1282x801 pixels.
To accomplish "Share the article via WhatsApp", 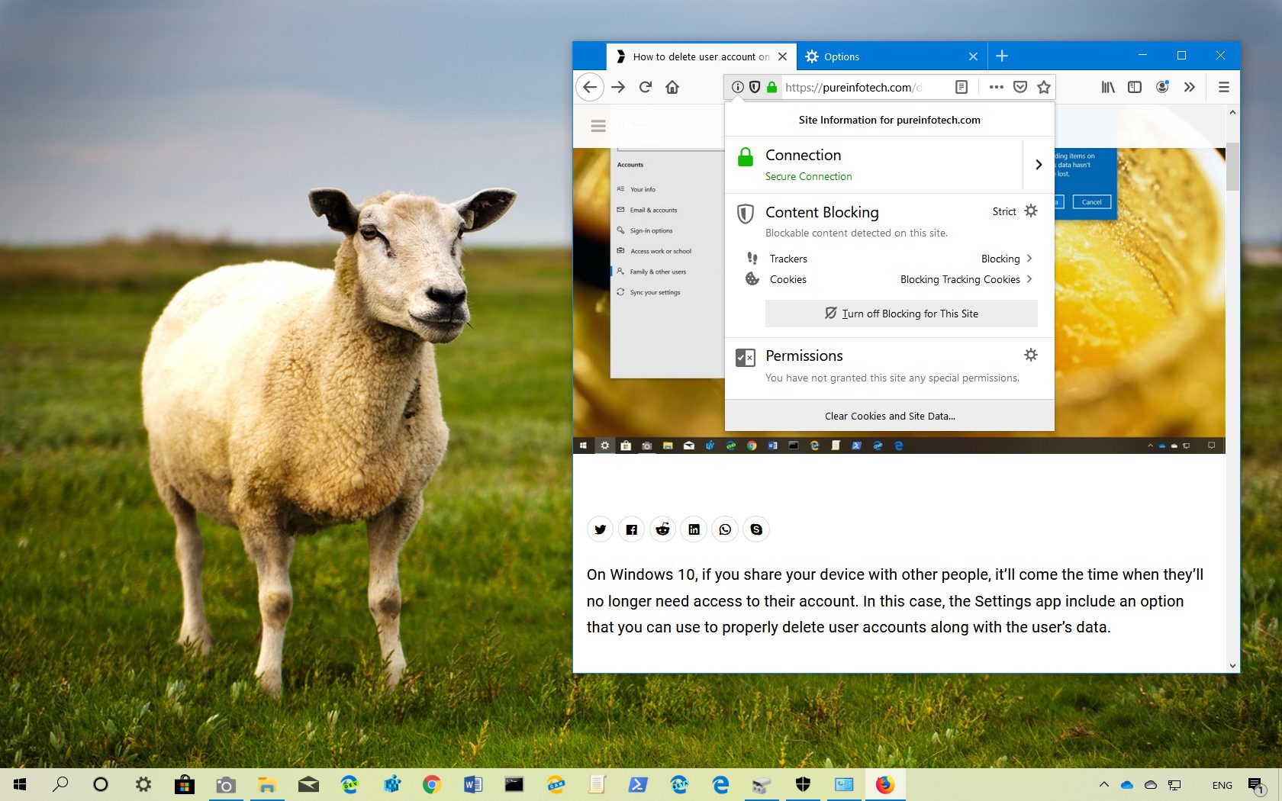I will [725, 529].
